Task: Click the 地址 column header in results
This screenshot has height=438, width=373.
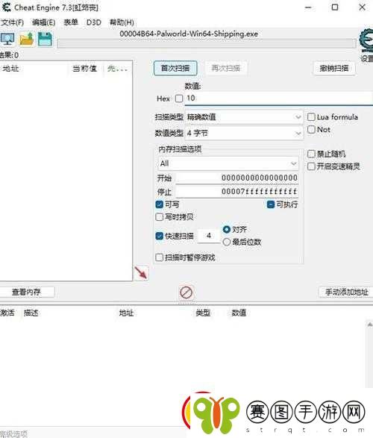Action: 10,69
